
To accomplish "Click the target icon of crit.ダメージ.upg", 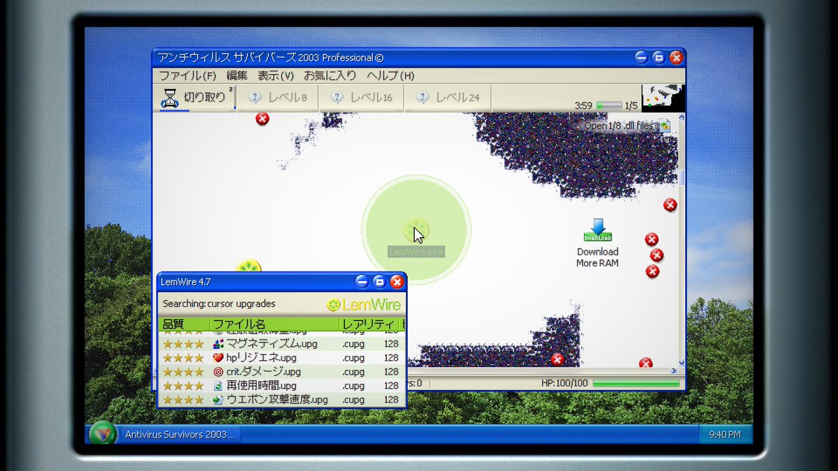I will [218, 372].
